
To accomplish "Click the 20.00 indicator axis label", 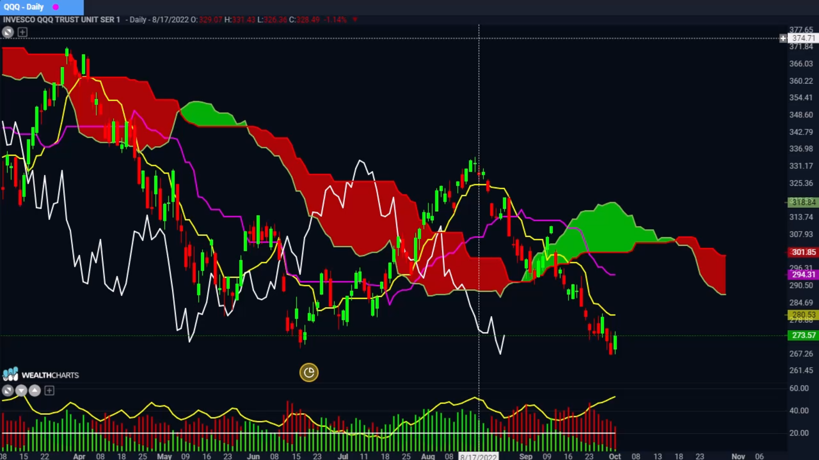I will coord(799,433).
